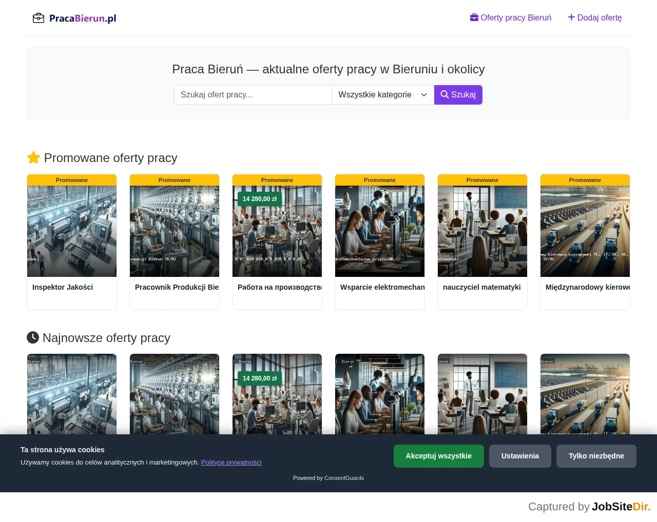Open promoted Inspektor Jakości image

coord(72,231)
